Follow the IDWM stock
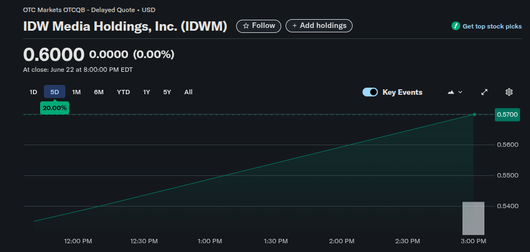The width and height of the screenshot is (530, 252). (259, 26)
